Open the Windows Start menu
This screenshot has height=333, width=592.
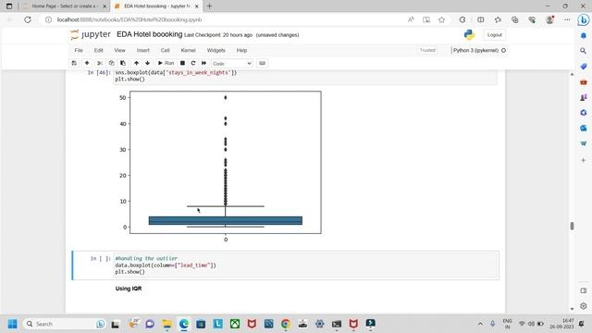click(x=12, y=324)
